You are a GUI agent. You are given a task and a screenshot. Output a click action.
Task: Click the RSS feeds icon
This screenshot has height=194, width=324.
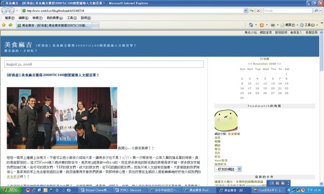pyautogui.click(x=261, y=25)
